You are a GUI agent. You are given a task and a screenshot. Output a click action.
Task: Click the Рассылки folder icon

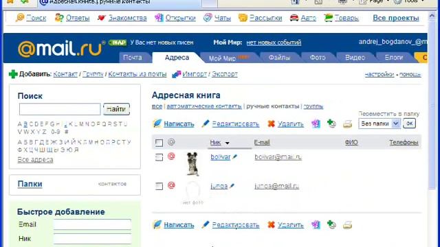(x=243, y=18)
